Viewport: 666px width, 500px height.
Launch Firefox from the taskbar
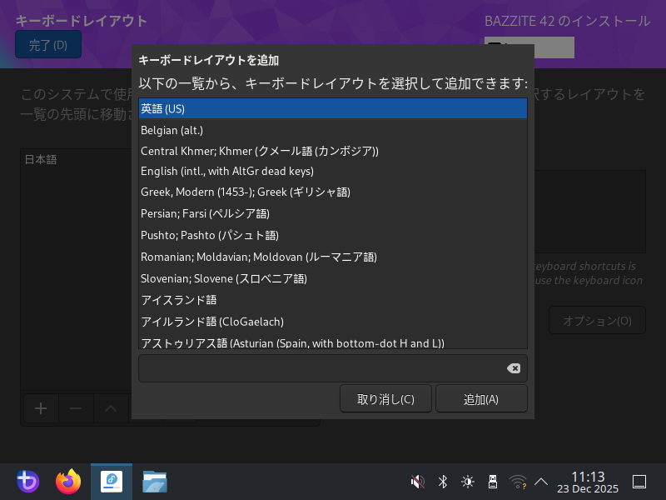pos(68,482)
